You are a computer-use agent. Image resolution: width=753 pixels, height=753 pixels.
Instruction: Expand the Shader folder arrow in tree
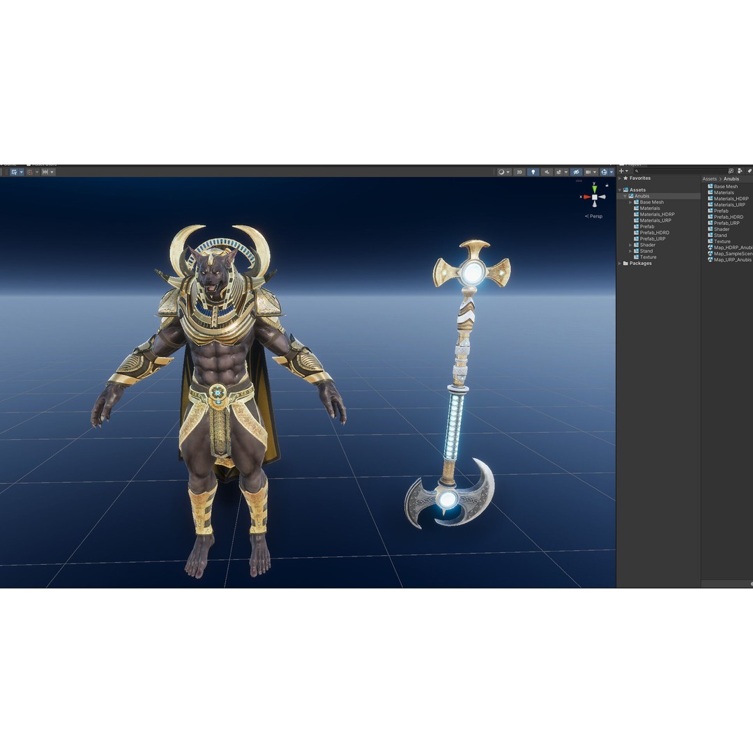[630, 245]
